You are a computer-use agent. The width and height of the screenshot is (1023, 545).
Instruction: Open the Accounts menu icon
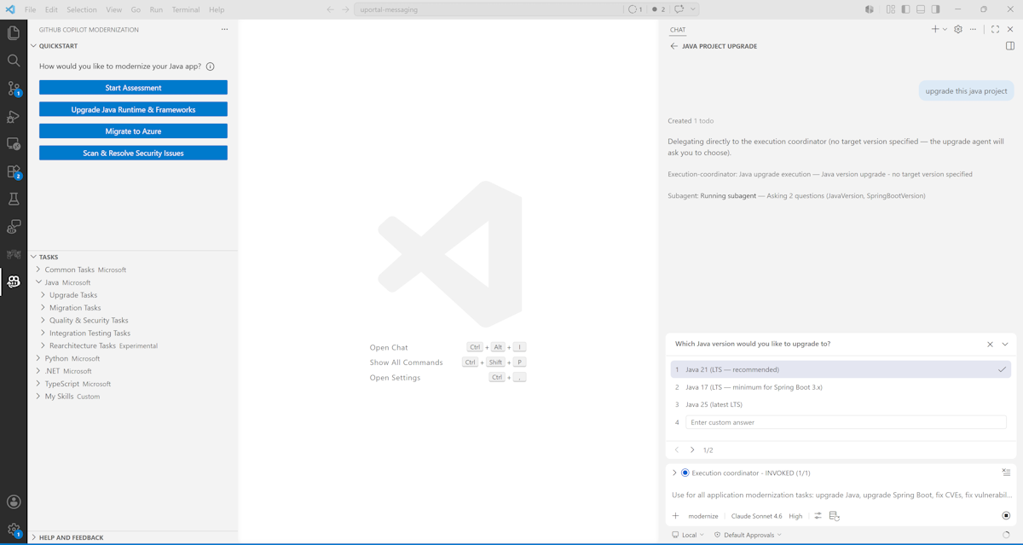pos(14,502)
